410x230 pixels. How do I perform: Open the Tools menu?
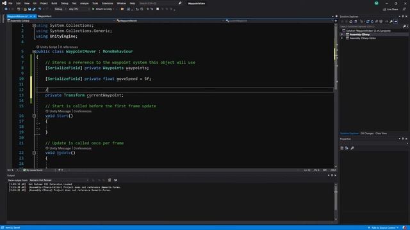coord(95,3)
